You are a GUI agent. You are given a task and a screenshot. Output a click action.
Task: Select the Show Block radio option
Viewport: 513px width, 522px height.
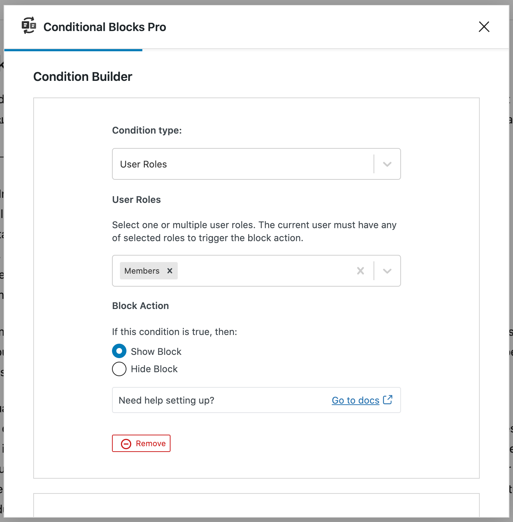[x=119, y=351]
